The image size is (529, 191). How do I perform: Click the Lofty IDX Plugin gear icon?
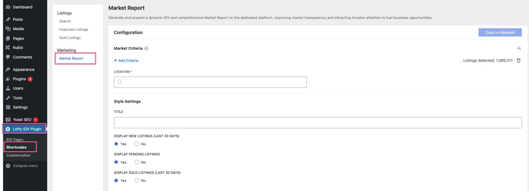click(x=8, y=129)
